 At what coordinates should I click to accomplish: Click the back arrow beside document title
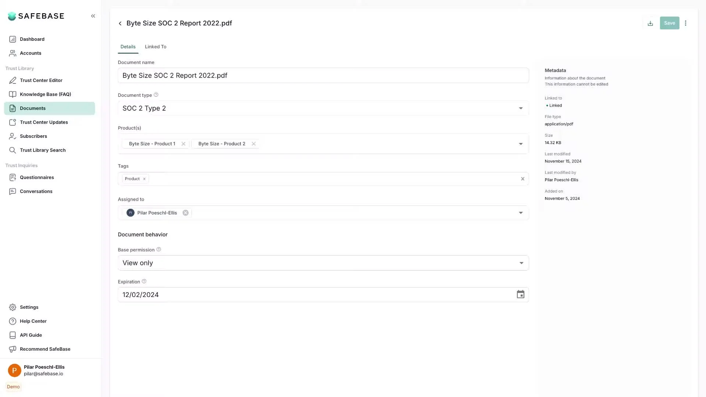pos(120,24)
